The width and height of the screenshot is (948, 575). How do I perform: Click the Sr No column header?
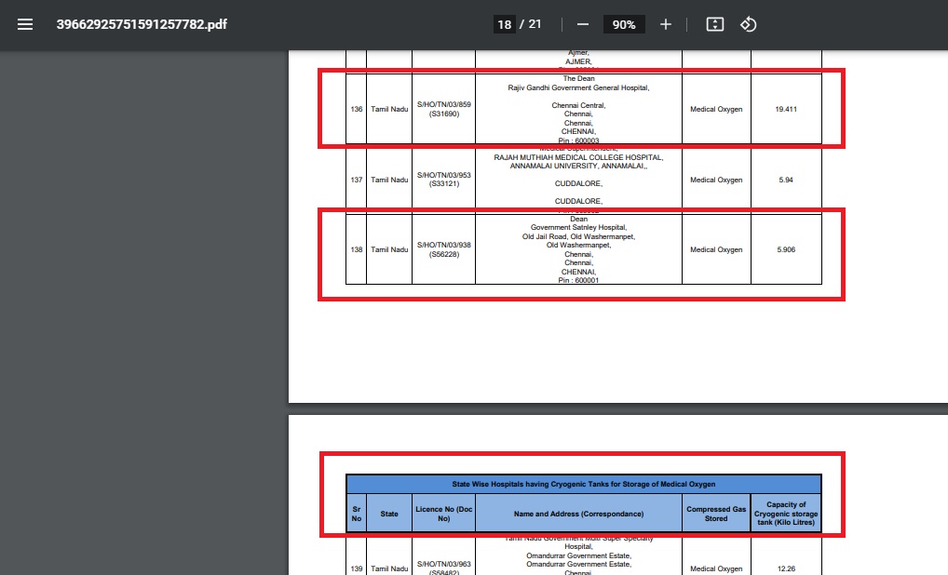coord(357,514)
